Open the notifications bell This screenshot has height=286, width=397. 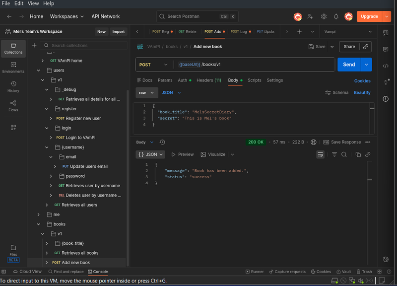coord(336,16)
